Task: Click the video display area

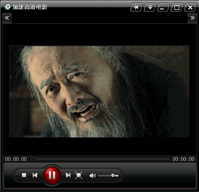Action: point(99,92)
